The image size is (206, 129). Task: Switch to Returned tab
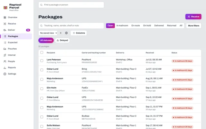(172, 26)
